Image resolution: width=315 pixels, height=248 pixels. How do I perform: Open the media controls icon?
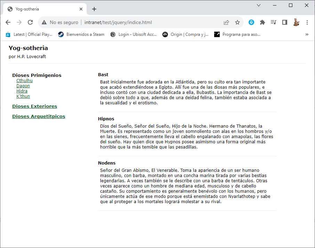point(274,22)
